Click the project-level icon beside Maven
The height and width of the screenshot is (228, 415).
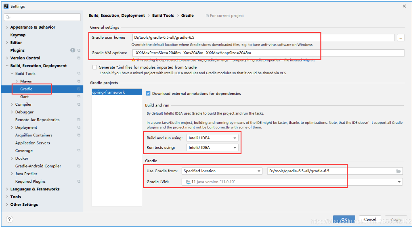79,81
